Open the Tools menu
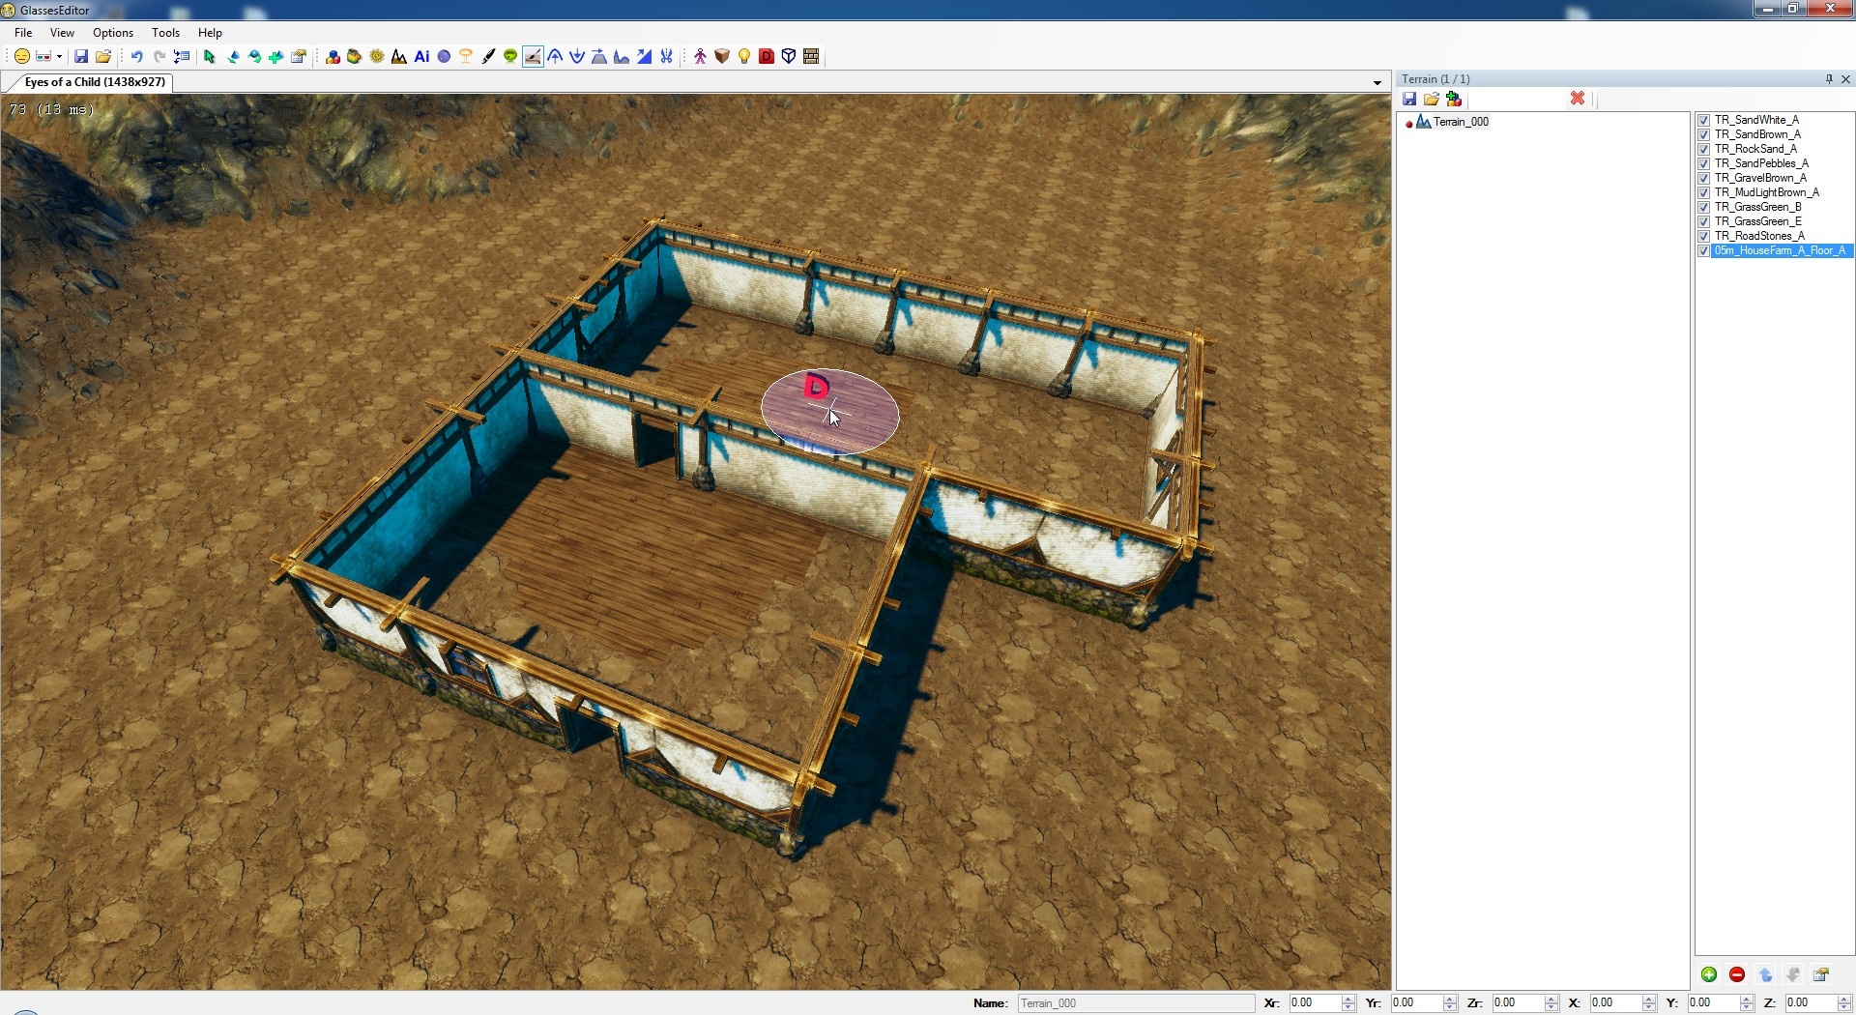1856x1015 pixels. click(165, 33)
